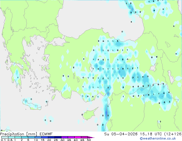Click the legend value '25'
Viewport: 182px width, 141px height.
pos(56,140)
